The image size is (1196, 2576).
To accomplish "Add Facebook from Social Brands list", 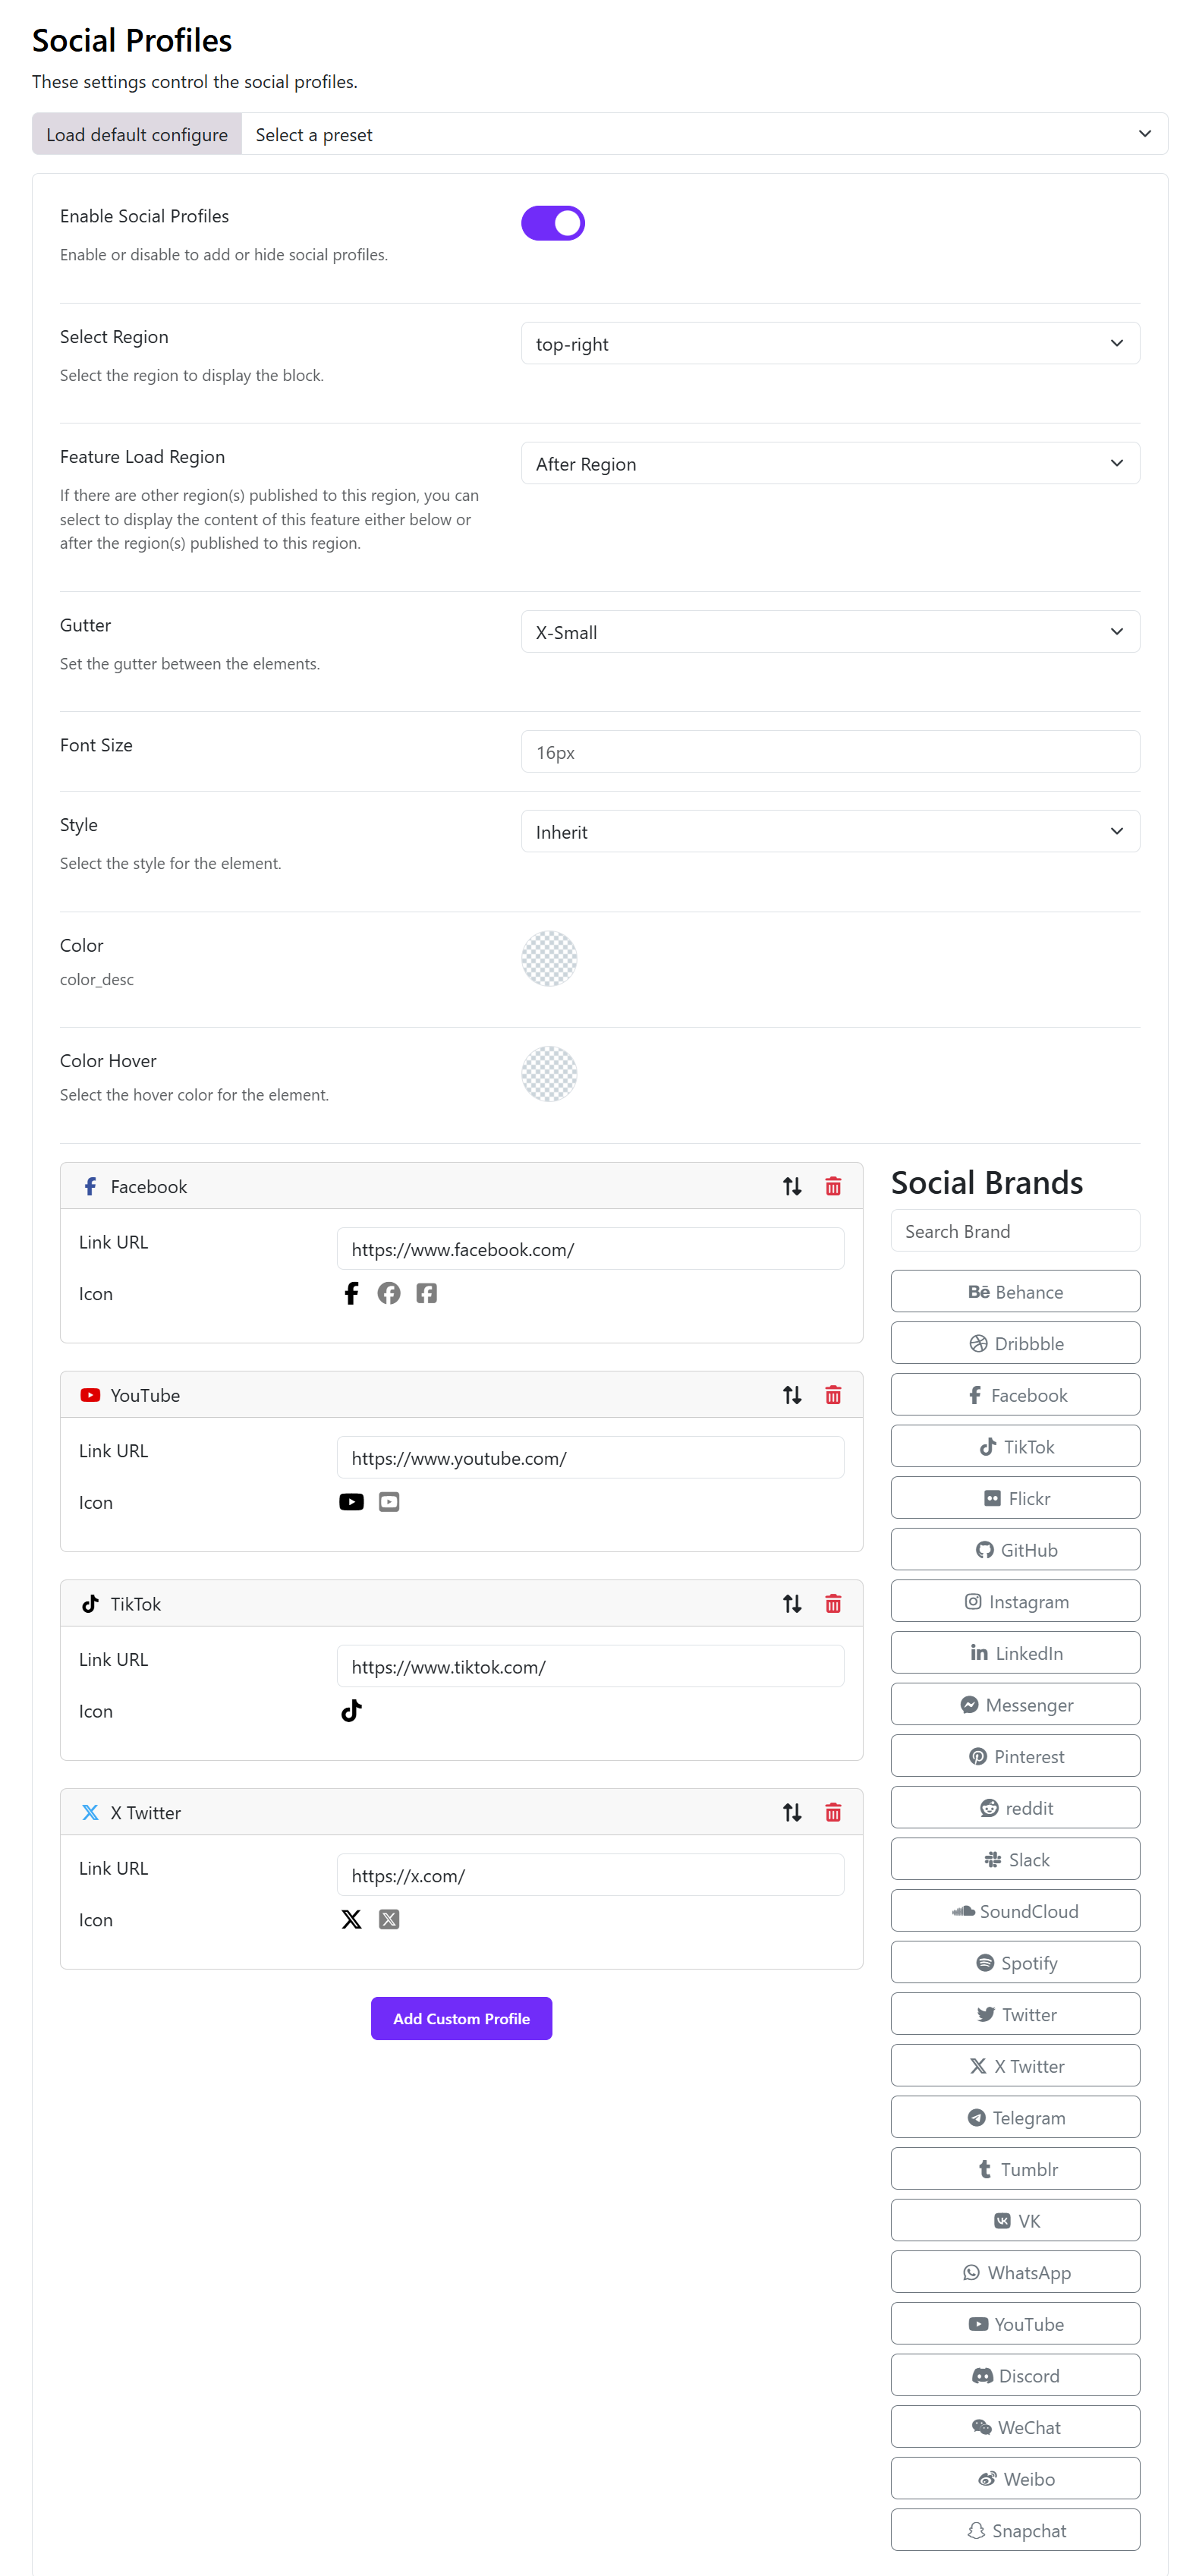I will coord(1015,1395).
